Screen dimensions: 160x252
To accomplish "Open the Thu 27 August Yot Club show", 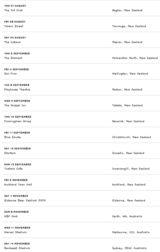I will pyautogui.click(x=13, y=10).
